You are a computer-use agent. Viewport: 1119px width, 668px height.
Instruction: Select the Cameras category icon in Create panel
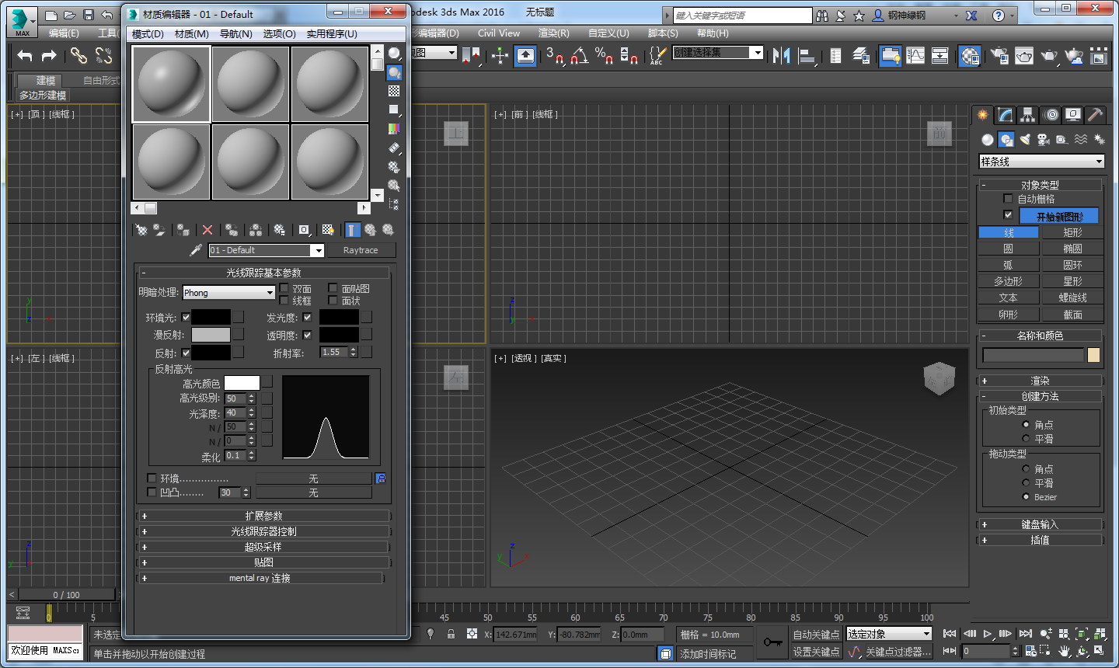pos(1044,139)
